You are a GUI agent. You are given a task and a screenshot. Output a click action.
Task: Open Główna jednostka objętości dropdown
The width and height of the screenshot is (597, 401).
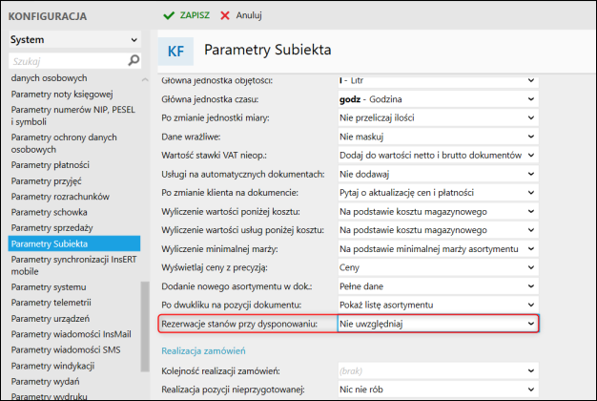(x=439, y=80)
